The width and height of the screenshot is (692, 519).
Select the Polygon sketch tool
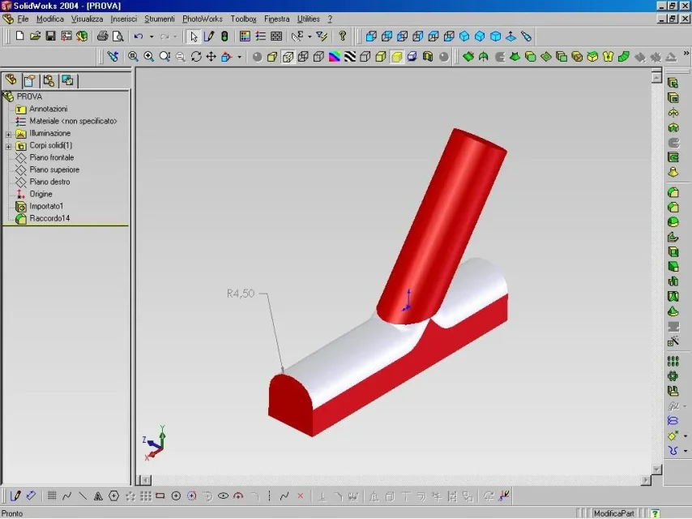114,496
